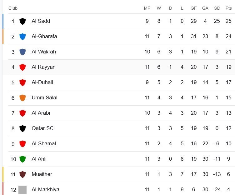Click Al Sadd's 25 points value

click(x=228, y=21)
